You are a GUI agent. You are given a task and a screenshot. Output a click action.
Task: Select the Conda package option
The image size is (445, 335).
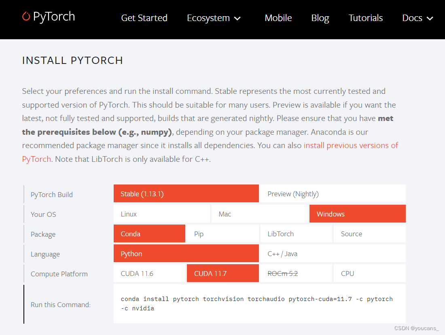[x=150, y=233]
